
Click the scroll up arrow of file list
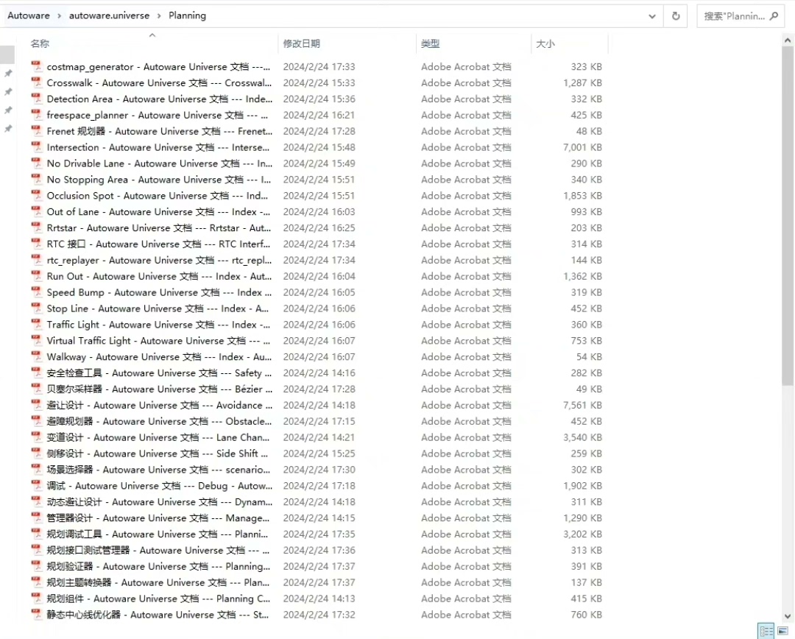(x=788, y=40)
